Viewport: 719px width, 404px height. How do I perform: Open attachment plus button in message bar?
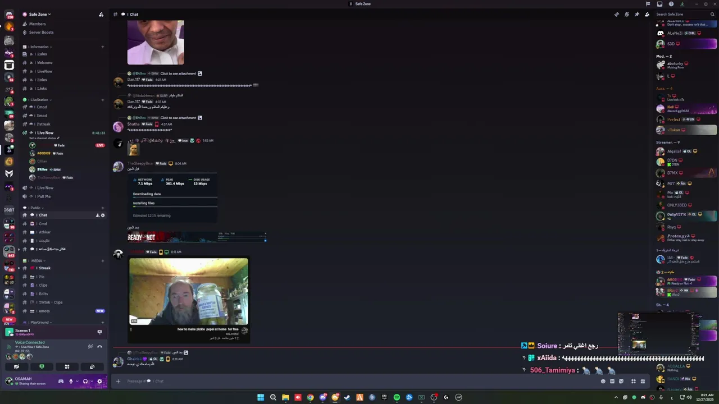click(x=118, y=381)
